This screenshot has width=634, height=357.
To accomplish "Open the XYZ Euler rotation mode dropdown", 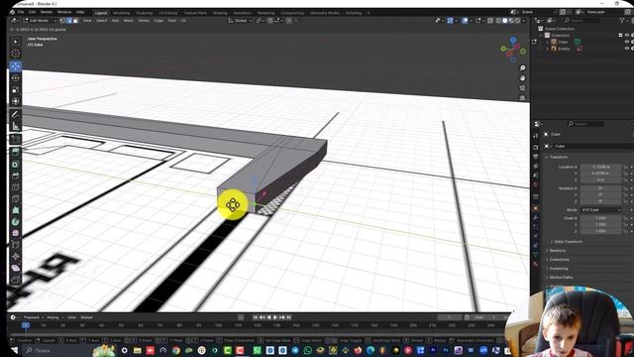I will point(601,210).
